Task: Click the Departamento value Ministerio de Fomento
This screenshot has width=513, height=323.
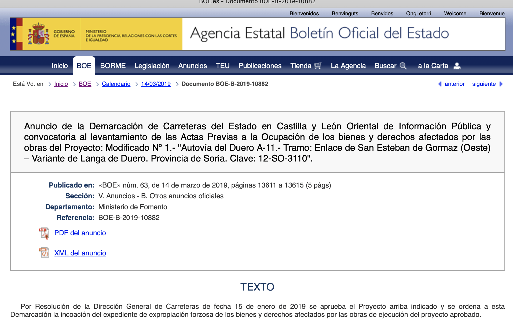Action: pos(133,207)
